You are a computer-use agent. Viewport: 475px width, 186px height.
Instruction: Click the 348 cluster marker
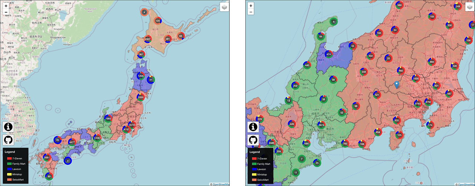point(364,72)
